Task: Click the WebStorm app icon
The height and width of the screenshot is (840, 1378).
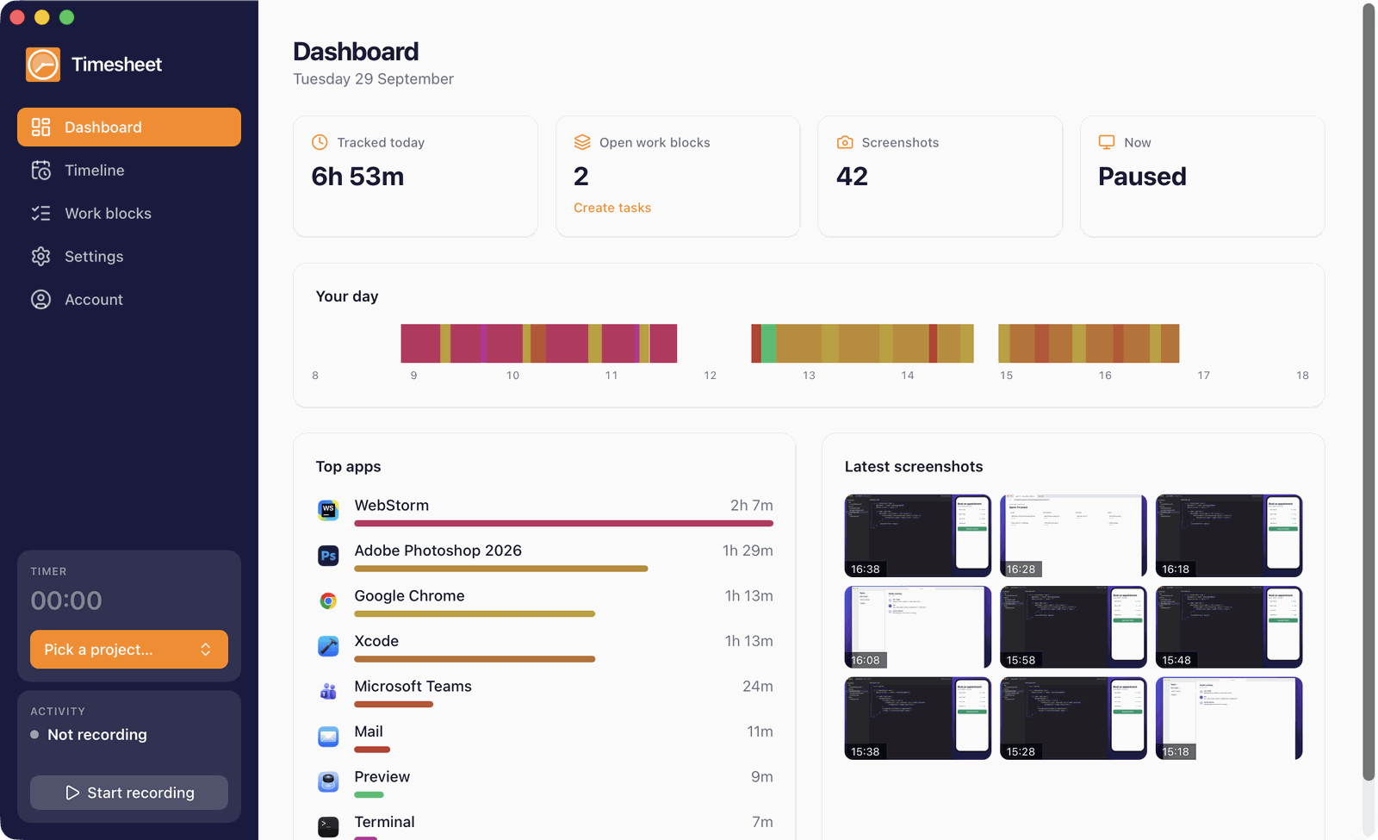Action: point(328,510)
